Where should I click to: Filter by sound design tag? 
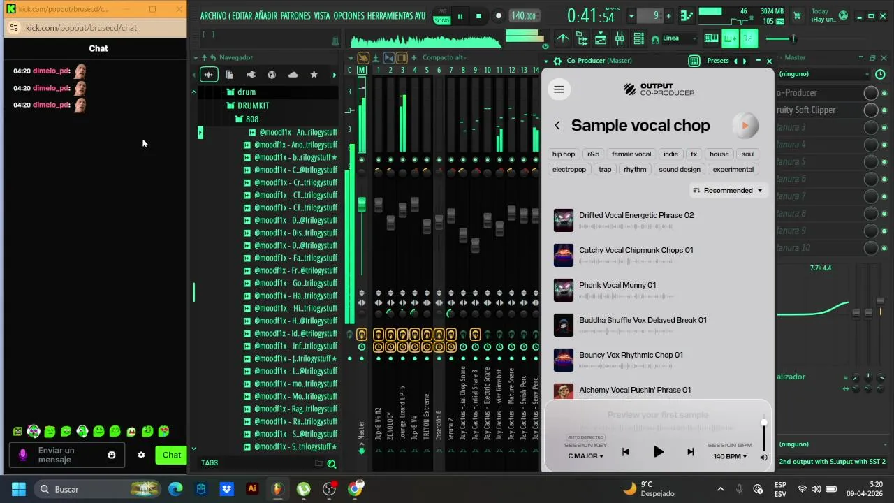click(x=680, y=170)
